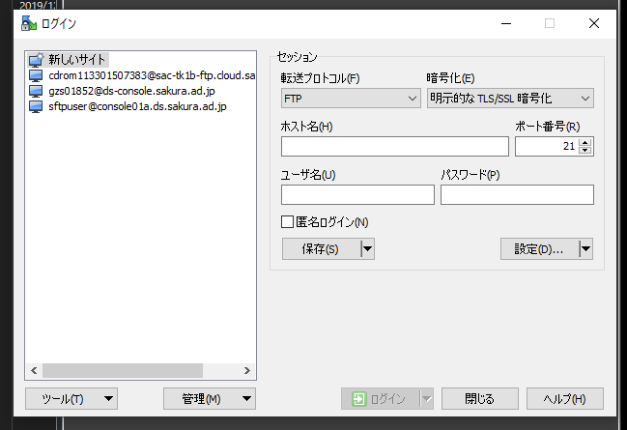Increase the port number with up arrow
This screenshot has height=430, width=627.
(585, 142)
